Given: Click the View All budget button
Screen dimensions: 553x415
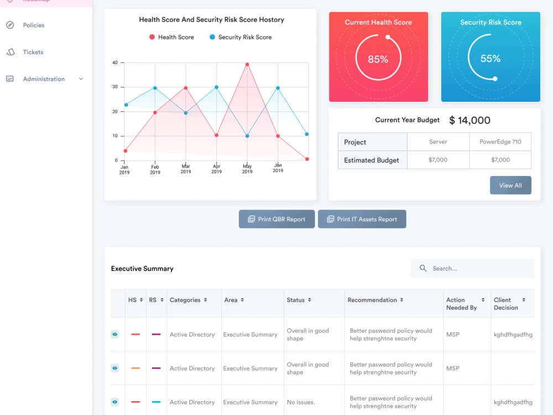Looking at the screenshot, I should (x=510, y=185).
